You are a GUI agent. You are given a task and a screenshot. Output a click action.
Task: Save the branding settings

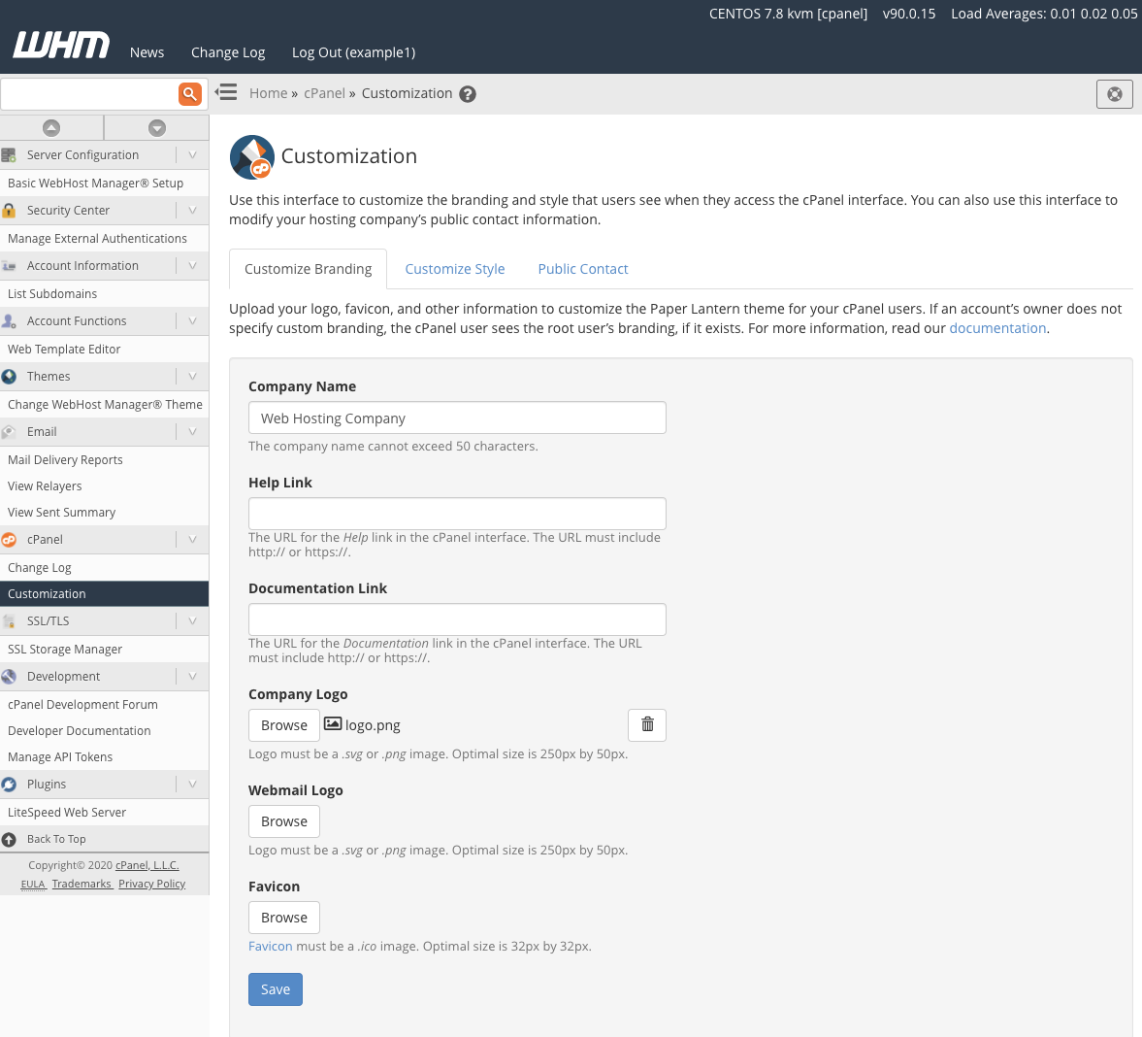coord(276,989)
